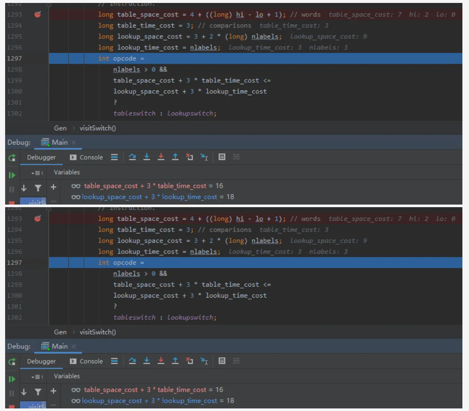Drop frame in the lower debugger toolbar
Screen dimensions: 469x411
pos(190,361)
